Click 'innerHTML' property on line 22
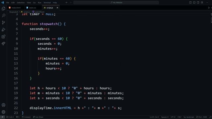 pos(63,108)
